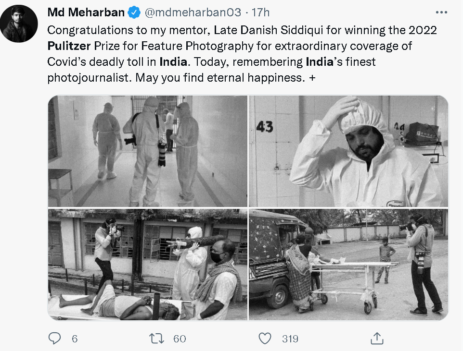Click the Md Meharban display name

(x=86, y=12)
